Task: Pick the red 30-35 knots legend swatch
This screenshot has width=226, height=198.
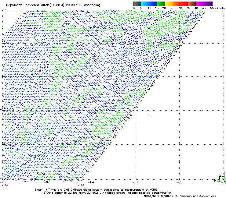Action: pyautogui.click(x=184, y=4)
